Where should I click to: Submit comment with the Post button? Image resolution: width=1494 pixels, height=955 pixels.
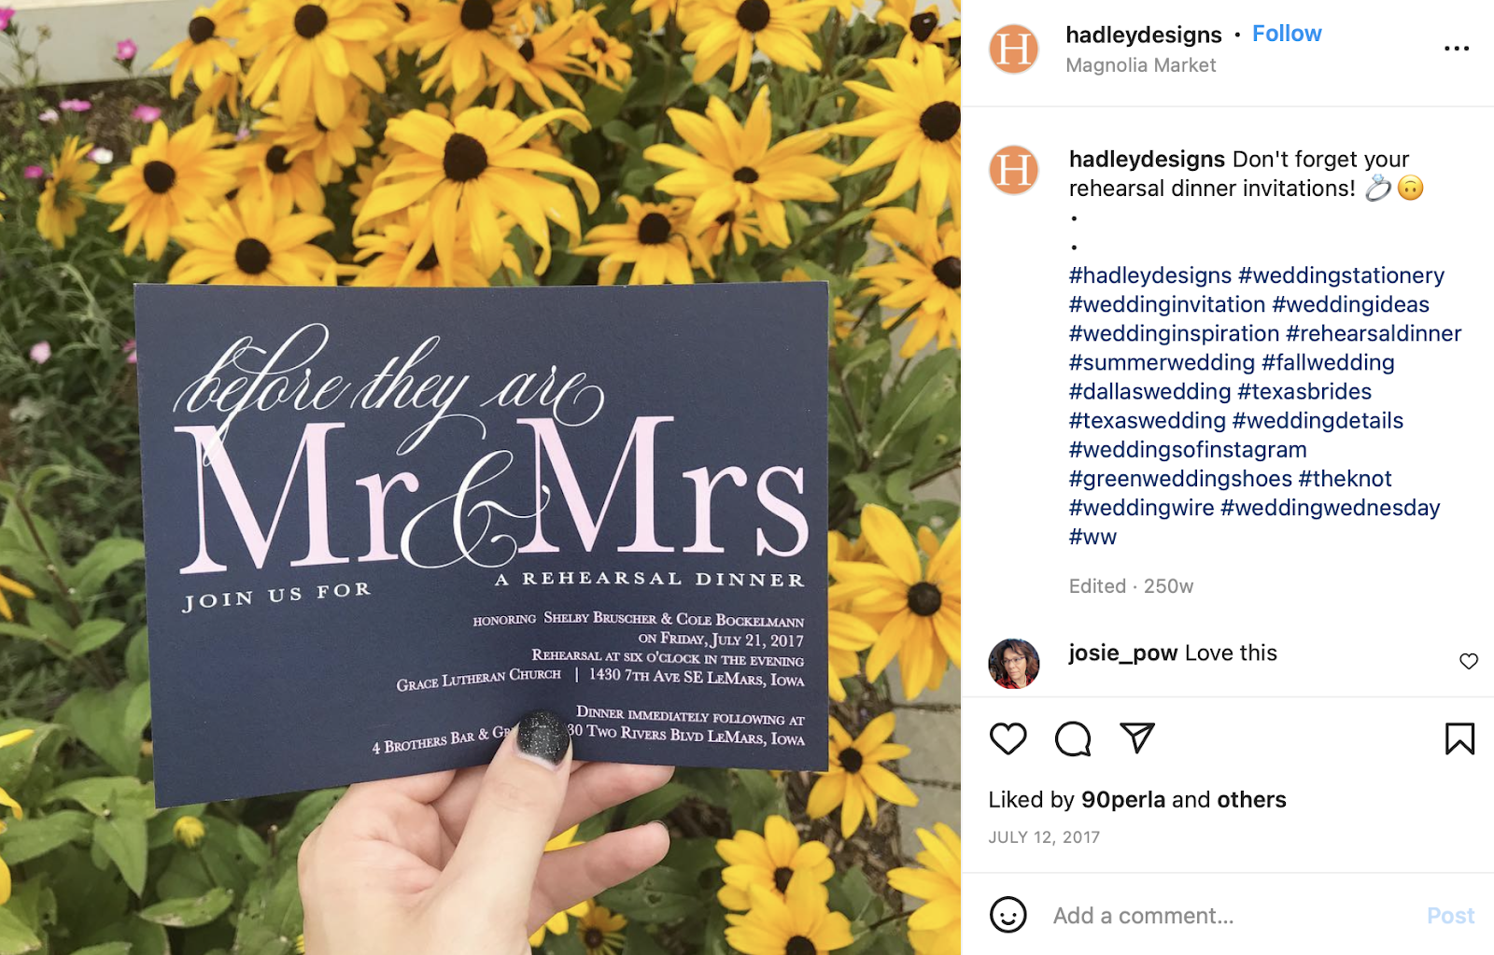1450,916
